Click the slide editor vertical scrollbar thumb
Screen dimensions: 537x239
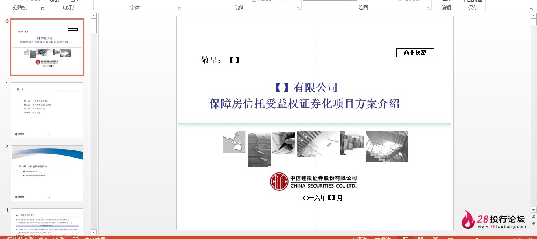tap(533, 22)
